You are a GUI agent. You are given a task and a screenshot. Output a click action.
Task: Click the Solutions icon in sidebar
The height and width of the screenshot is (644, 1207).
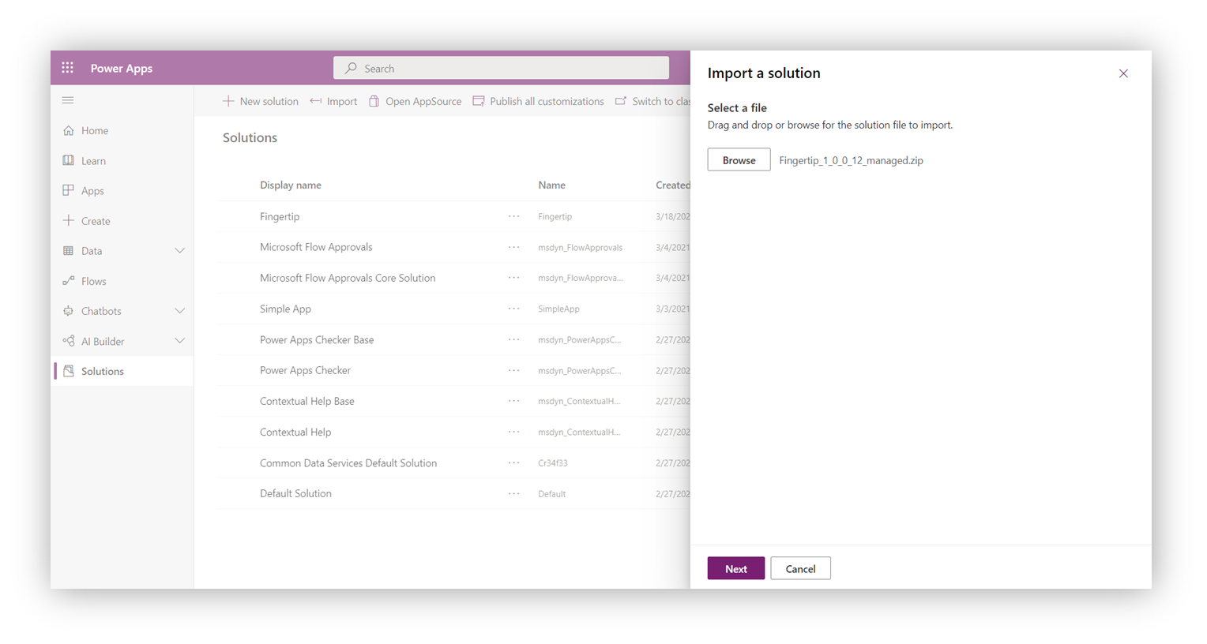click(x=69, y=371)
